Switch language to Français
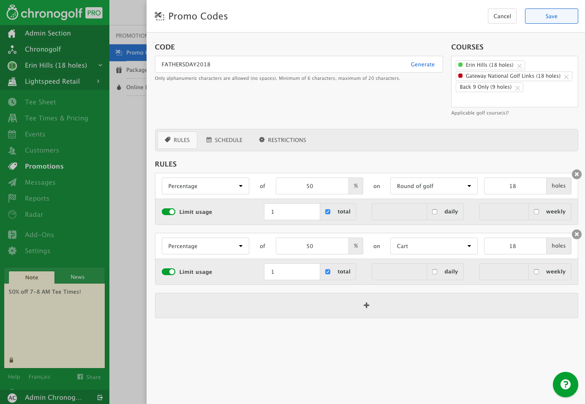The width and height of the screenshot is (585, 404). (39, 377)
